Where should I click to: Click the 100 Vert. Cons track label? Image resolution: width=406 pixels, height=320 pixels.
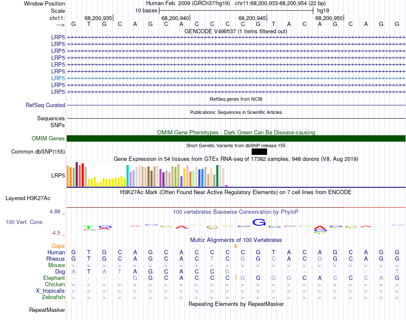24,222
